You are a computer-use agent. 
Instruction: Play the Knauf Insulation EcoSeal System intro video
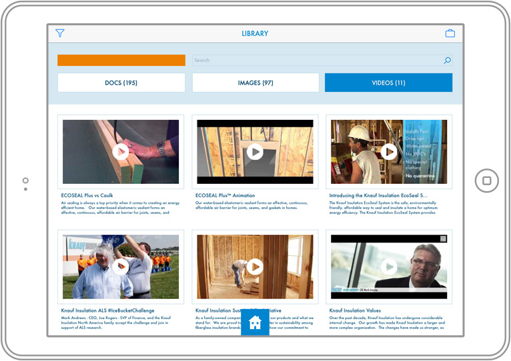click(389, 152)
